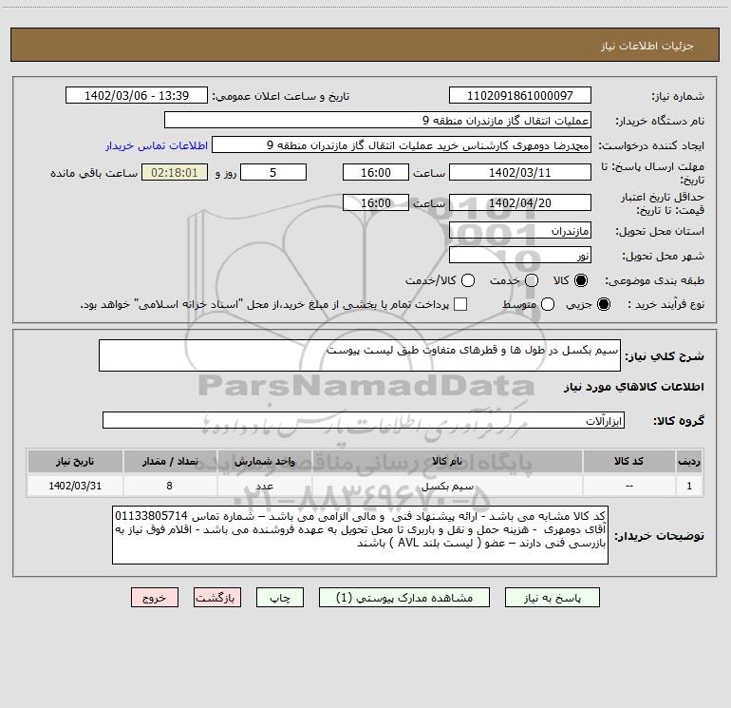Click the پاسخ به نیاز button
The width and height of the screenshot is (731, 708).
(x=552, y=598)
